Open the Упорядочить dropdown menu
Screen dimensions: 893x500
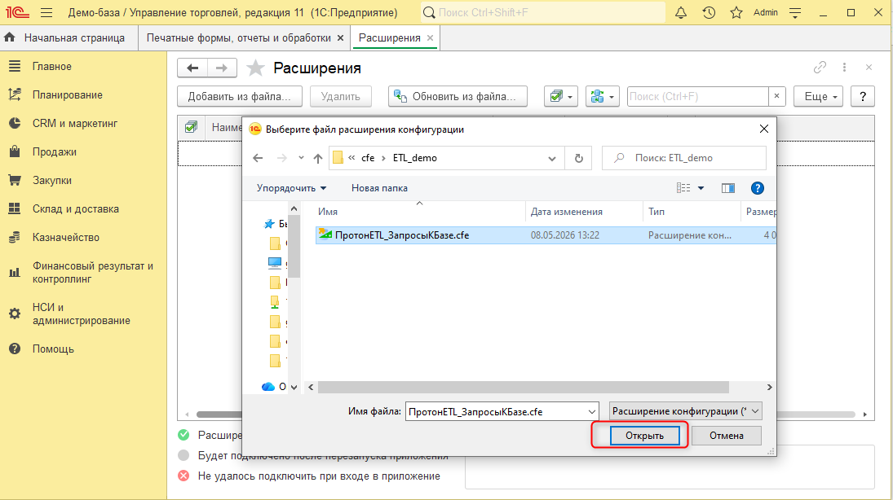[x=292, y=188]
